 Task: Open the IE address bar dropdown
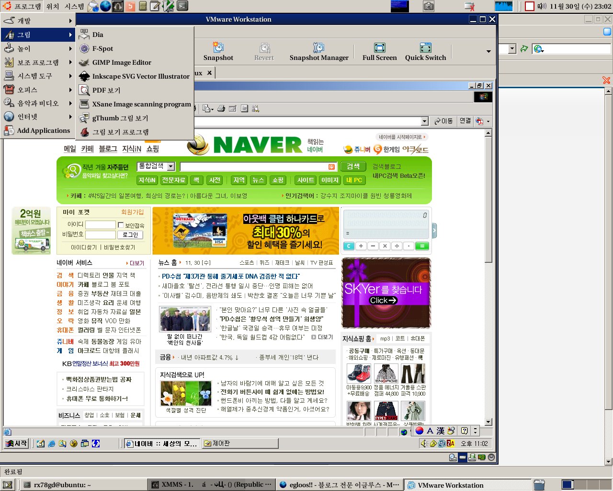pyautogui.click(x=424, y=121)
